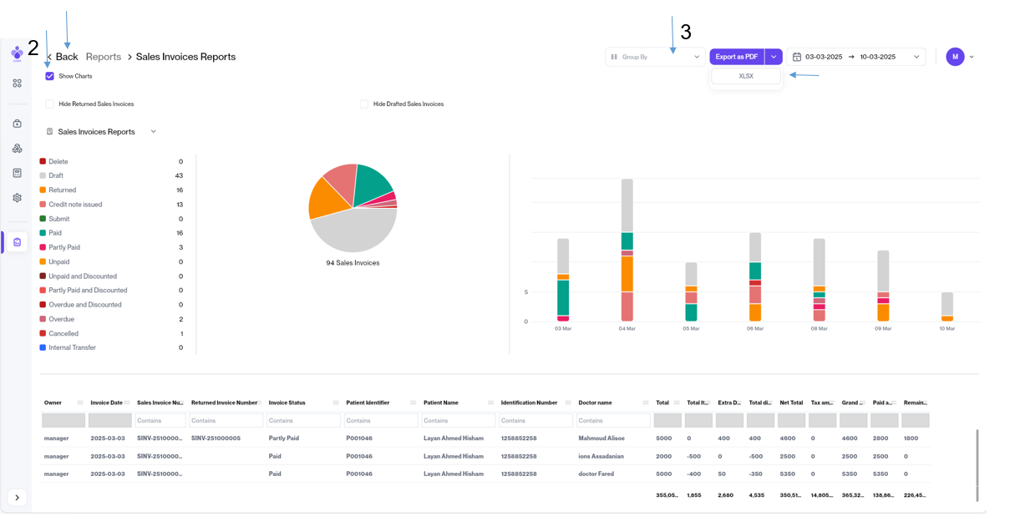Screen dimensions: 1020x527
Task: Open the dashboard grid icon in sidebar
Action: [x=17, y=84]
